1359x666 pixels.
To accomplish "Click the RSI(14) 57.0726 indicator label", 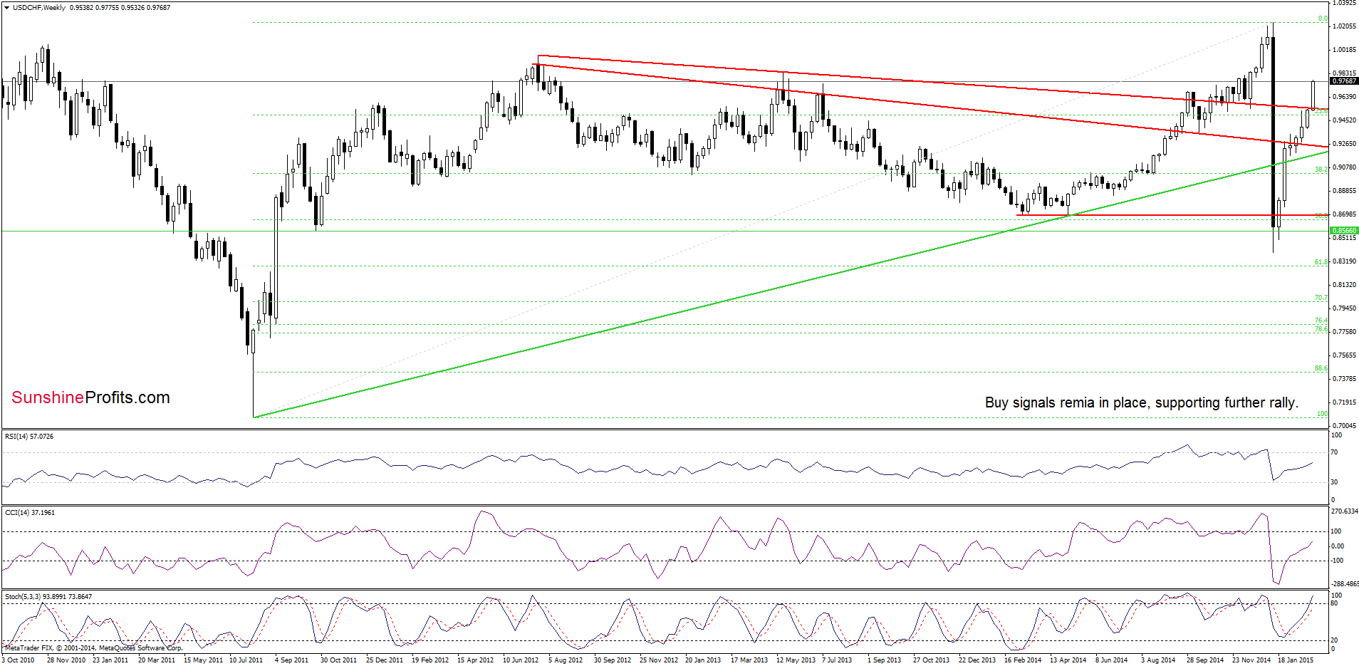I will pyautogui.click(x=29, y=436).
